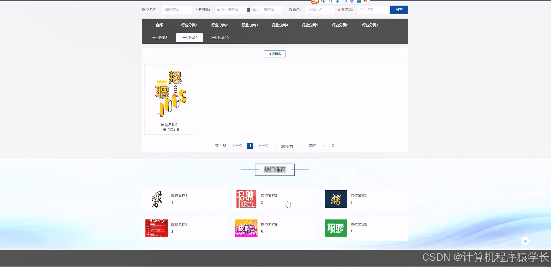The height and width of the screenshot is (267, 551).
Task: Click the 工作地点 input field
Action: pyautogui.click(x=320, y=9)
